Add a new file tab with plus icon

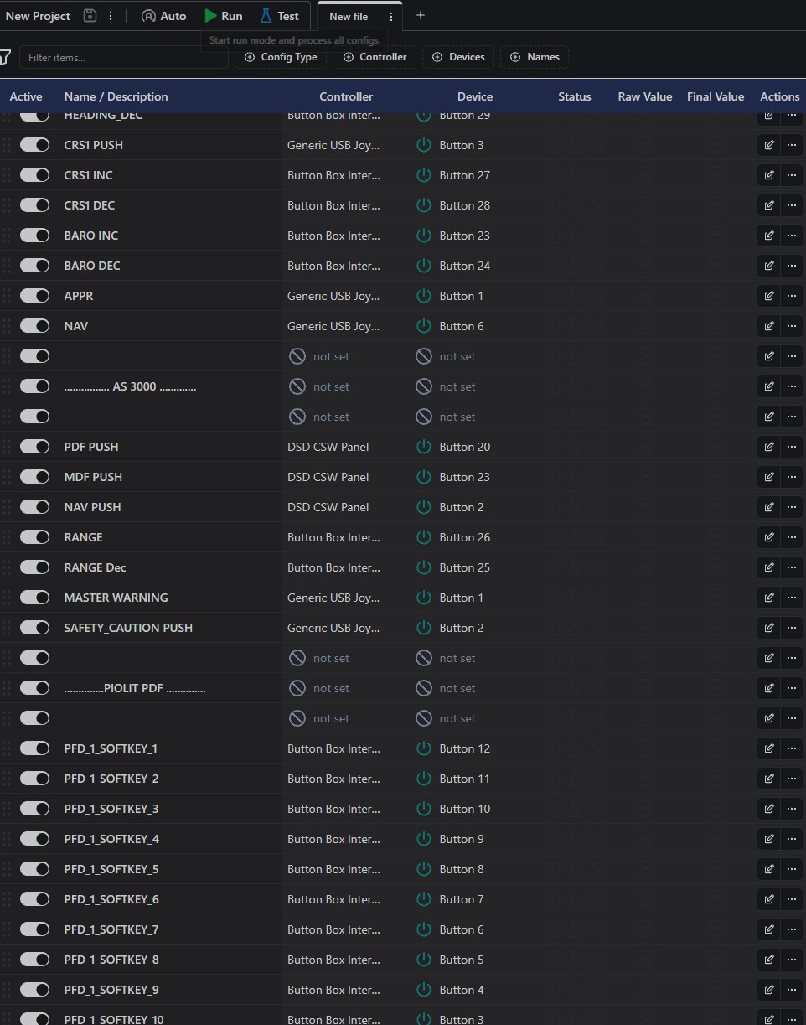pyautogui.click(x=421, y=15)
